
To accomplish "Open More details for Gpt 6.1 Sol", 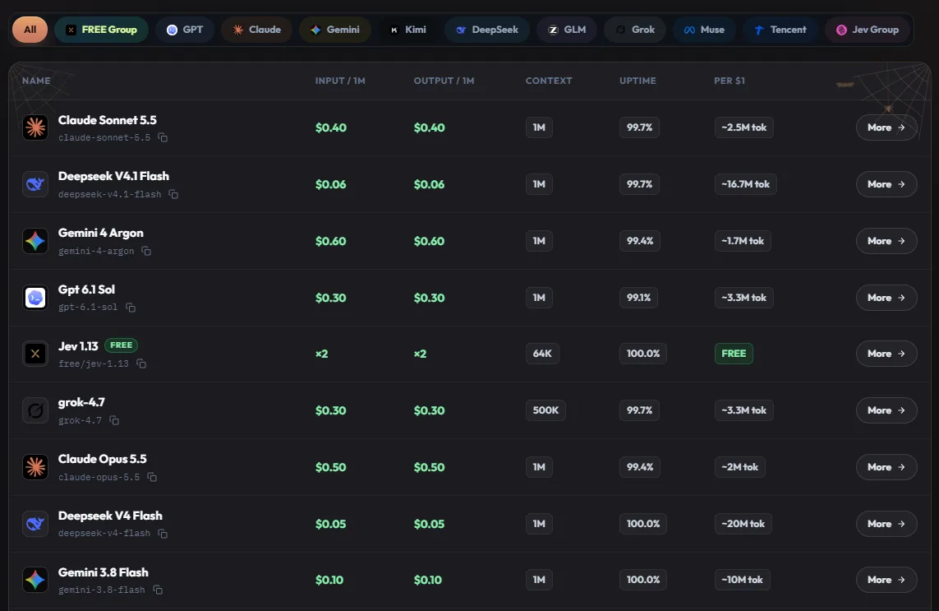I will [886, 298].
